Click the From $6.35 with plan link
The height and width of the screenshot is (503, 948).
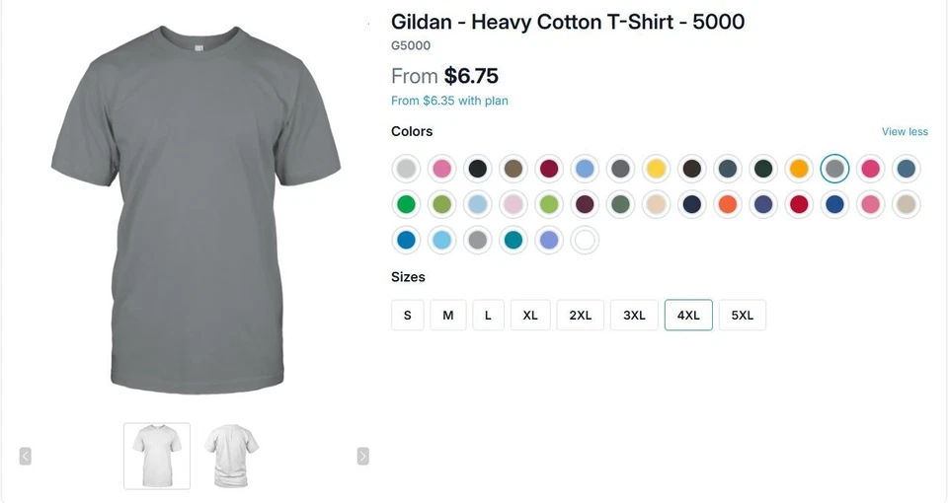(x=450, y=101)
